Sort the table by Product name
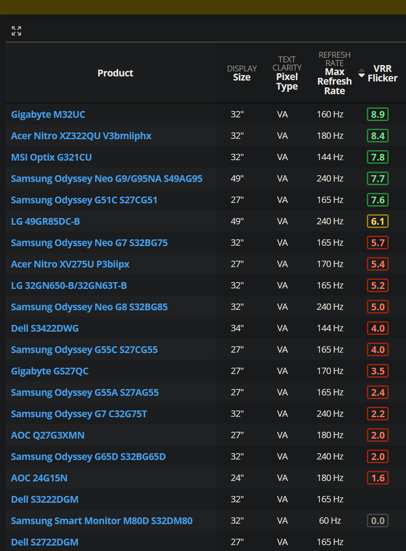Viewport: 406px width, 551px height. tap(115, 73)
